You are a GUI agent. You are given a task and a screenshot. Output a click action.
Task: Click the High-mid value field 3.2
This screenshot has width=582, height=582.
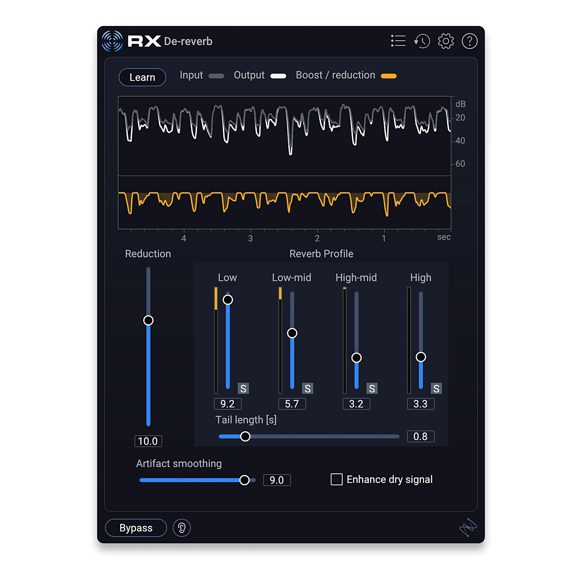pos(356,404)
